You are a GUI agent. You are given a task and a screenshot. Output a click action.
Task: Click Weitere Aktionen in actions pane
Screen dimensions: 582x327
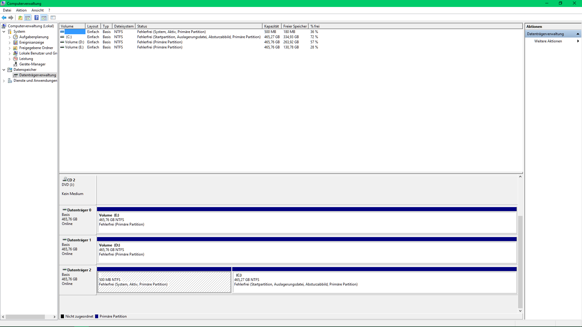coord(548,41)
